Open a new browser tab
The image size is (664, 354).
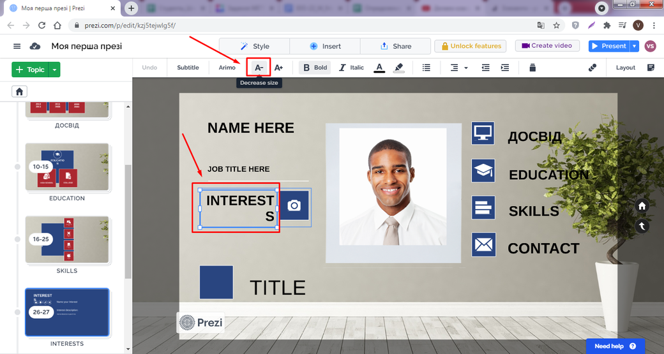(x=132, y=8)
